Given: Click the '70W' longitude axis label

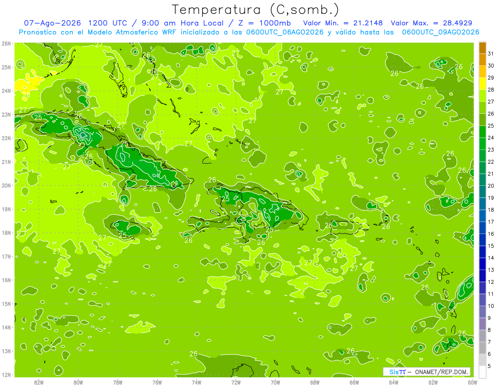Looking at the screenshot, I should pos(275,382).
